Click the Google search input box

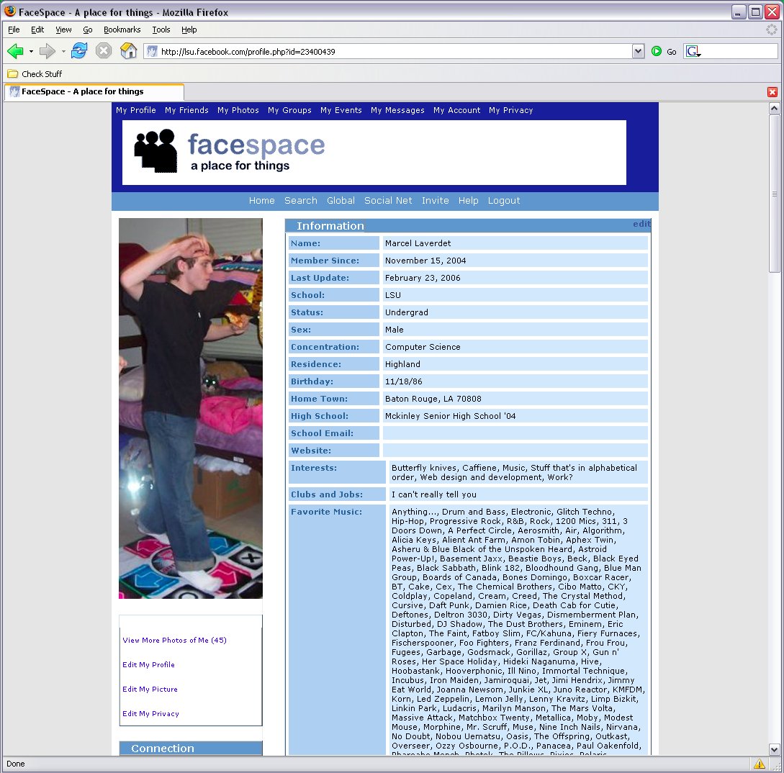pos(740,51)
